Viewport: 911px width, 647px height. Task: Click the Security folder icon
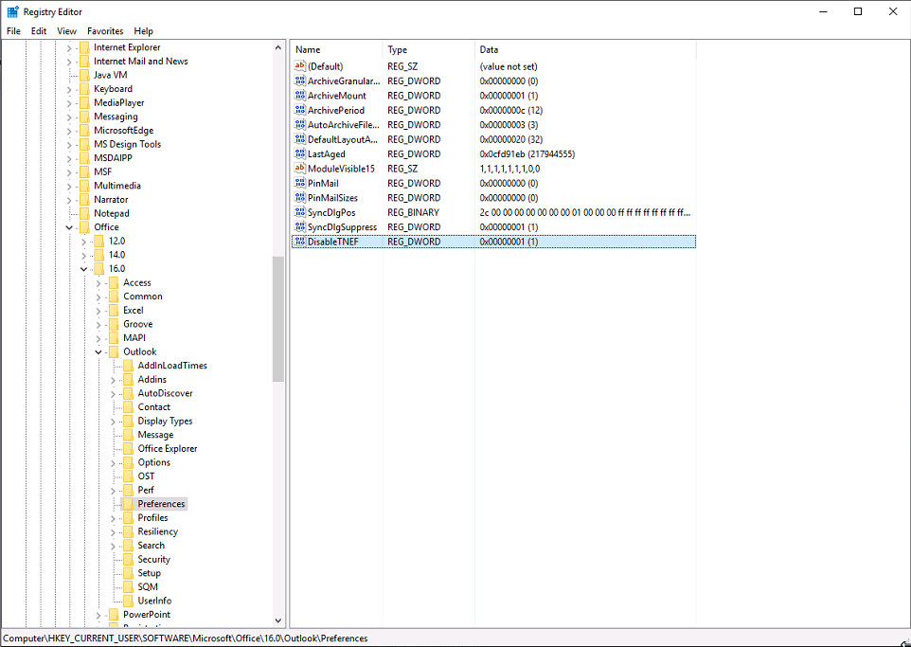click(x=128, y=559)
